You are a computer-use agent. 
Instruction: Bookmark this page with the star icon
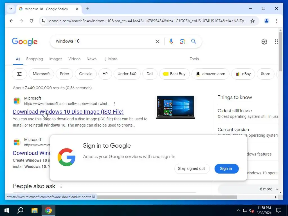(x=253, y=21)
